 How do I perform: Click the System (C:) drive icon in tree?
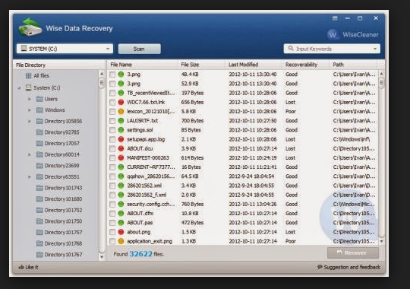tap(28, 87)
